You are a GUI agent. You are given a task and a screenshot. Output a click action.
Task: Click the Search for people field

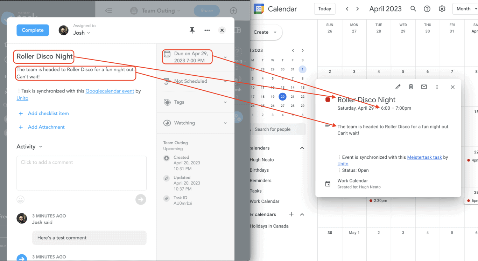278,129
